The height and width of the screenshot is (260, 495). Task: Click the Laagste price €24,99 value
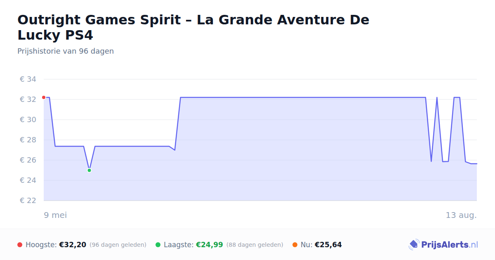[x=210, y=245]
